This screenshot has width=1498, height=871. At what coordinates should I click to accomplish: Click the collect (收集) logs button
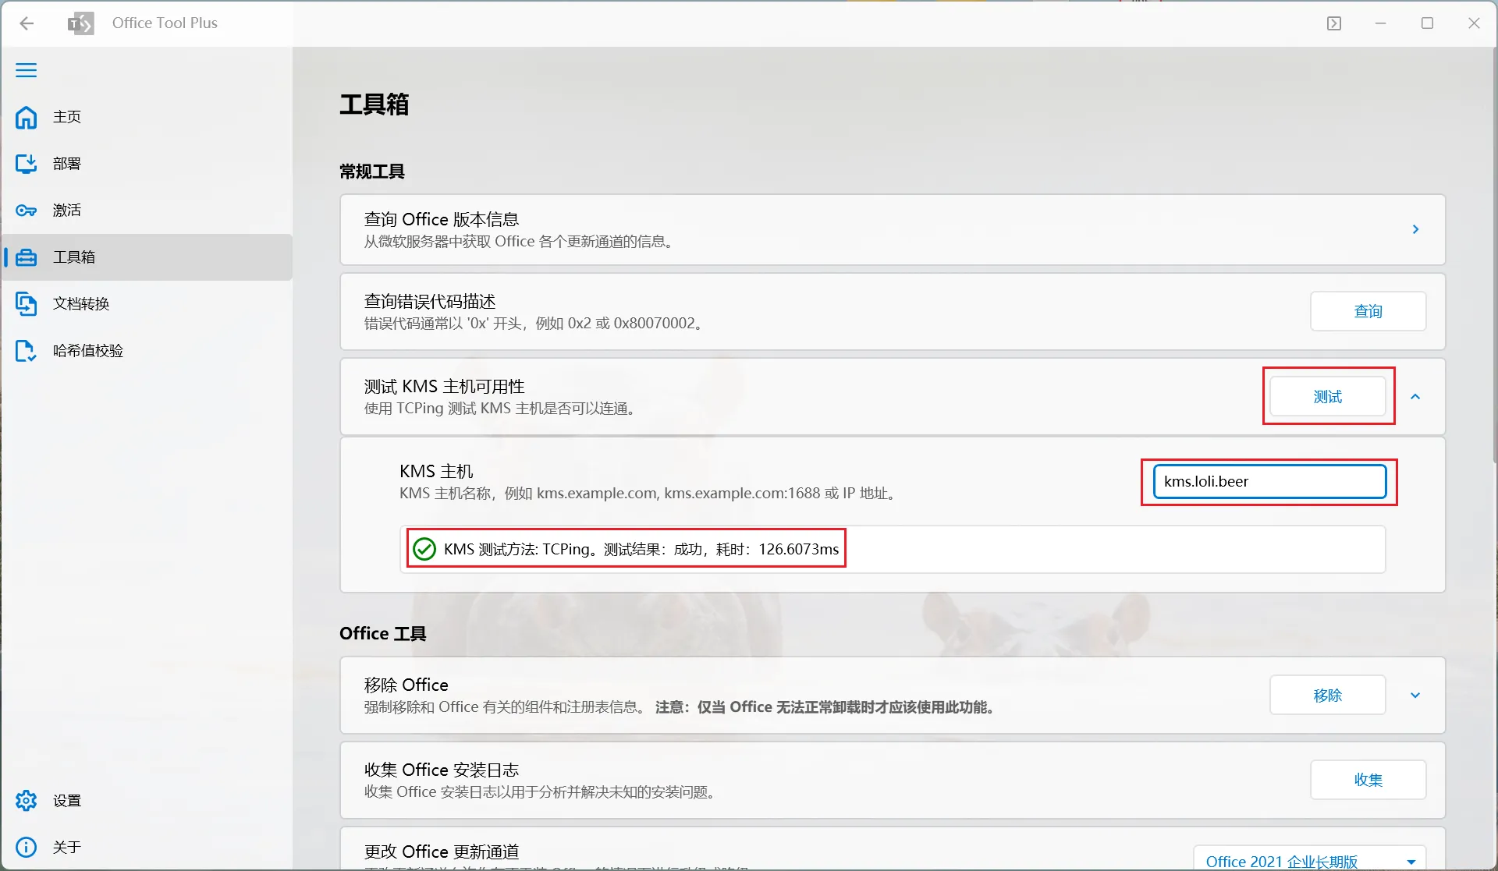tap(1368, 780)
